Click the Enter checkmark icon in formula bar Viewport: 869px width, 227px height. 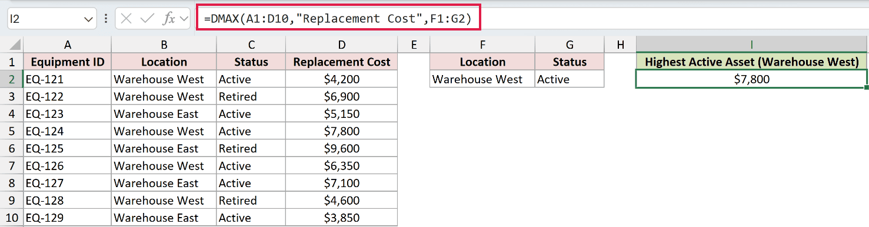click(x=147, y=18)
